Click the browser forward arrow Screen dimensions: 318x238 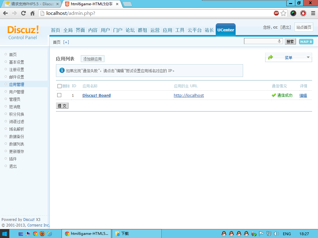tap(14, 13)
